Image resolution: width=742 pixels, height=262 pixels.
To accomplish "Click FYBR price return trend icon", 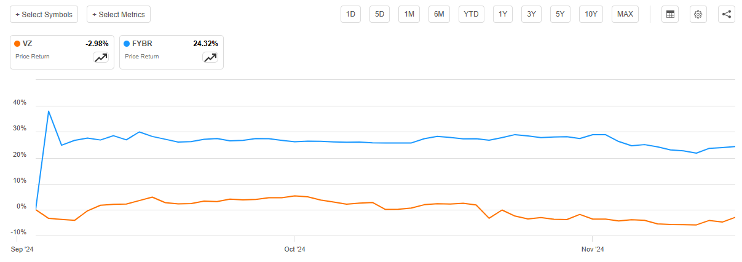I will point(210,57).
